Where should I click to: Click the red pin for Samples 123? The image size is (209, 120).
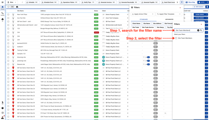[13, 53]
